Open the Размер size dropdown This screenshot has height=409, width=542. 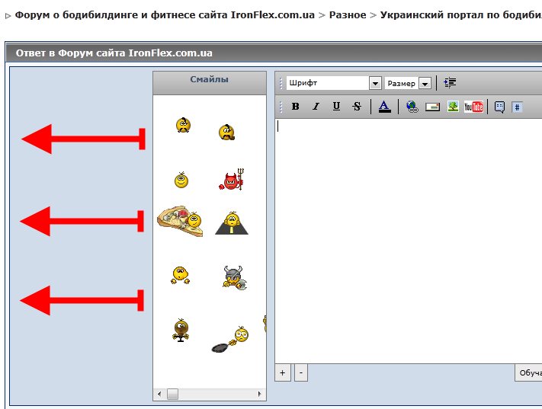point(425,83)
